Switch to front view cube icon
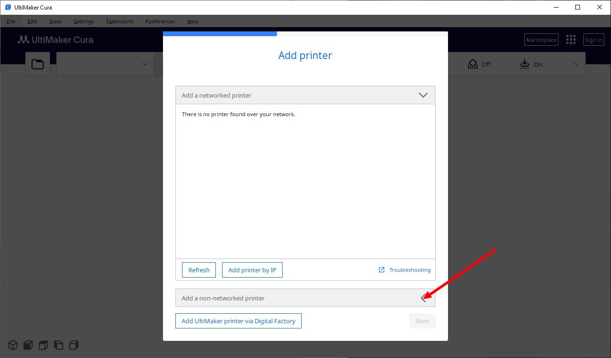Screen dimensions: 611x358 pos(28,345)
